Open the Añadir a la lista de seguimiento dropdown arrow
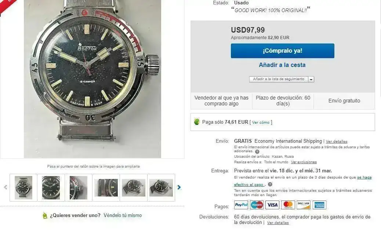381x232 pixels. point(311,79)
